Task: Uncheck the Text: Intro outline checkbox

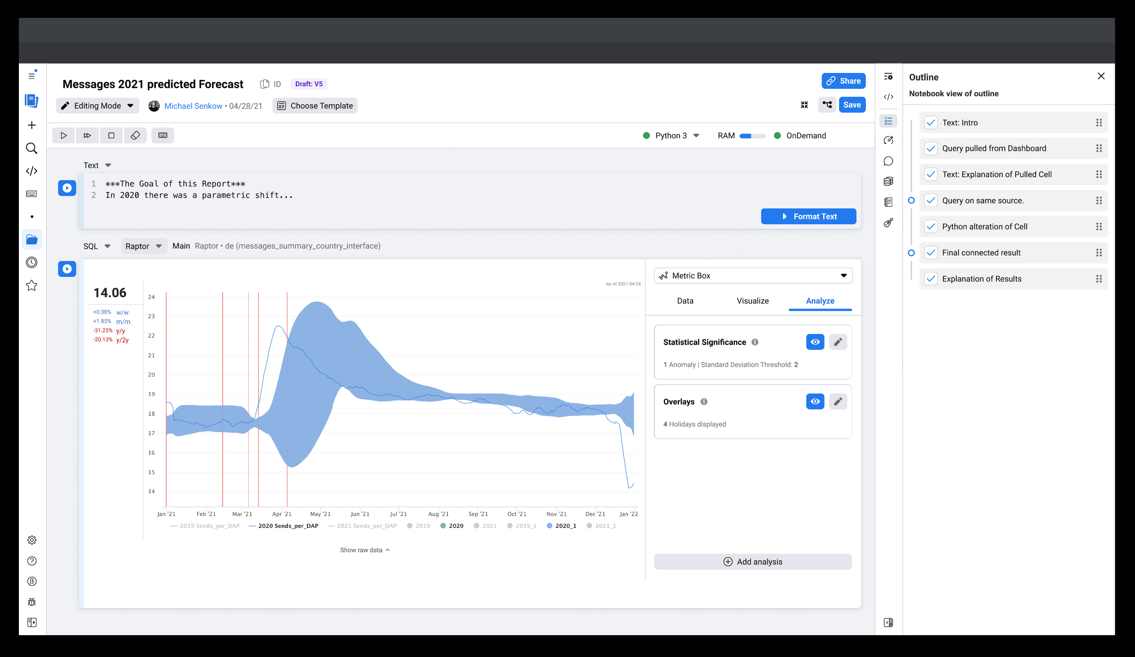Action: click(931, 123)
